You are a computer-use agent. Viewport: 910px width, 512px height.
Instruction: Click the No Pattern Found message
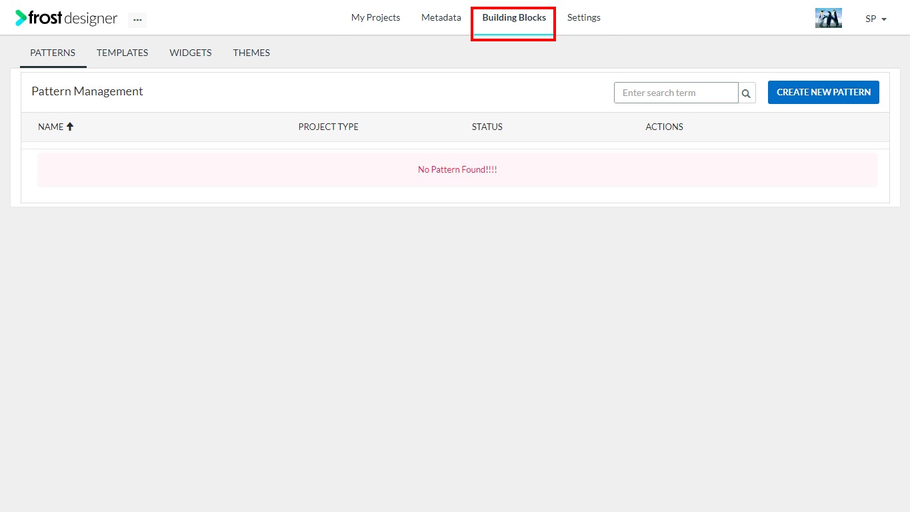pyautogui.click(x=457, y=170)
